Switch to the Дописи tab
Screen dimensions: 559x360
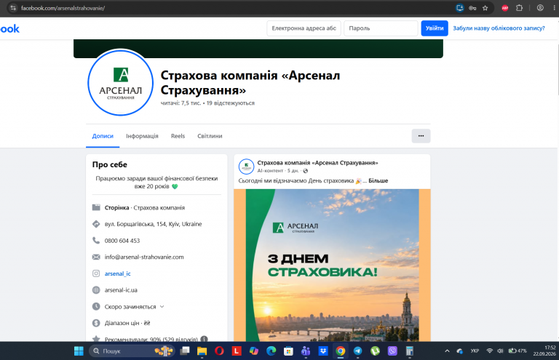tap(103, 136)
